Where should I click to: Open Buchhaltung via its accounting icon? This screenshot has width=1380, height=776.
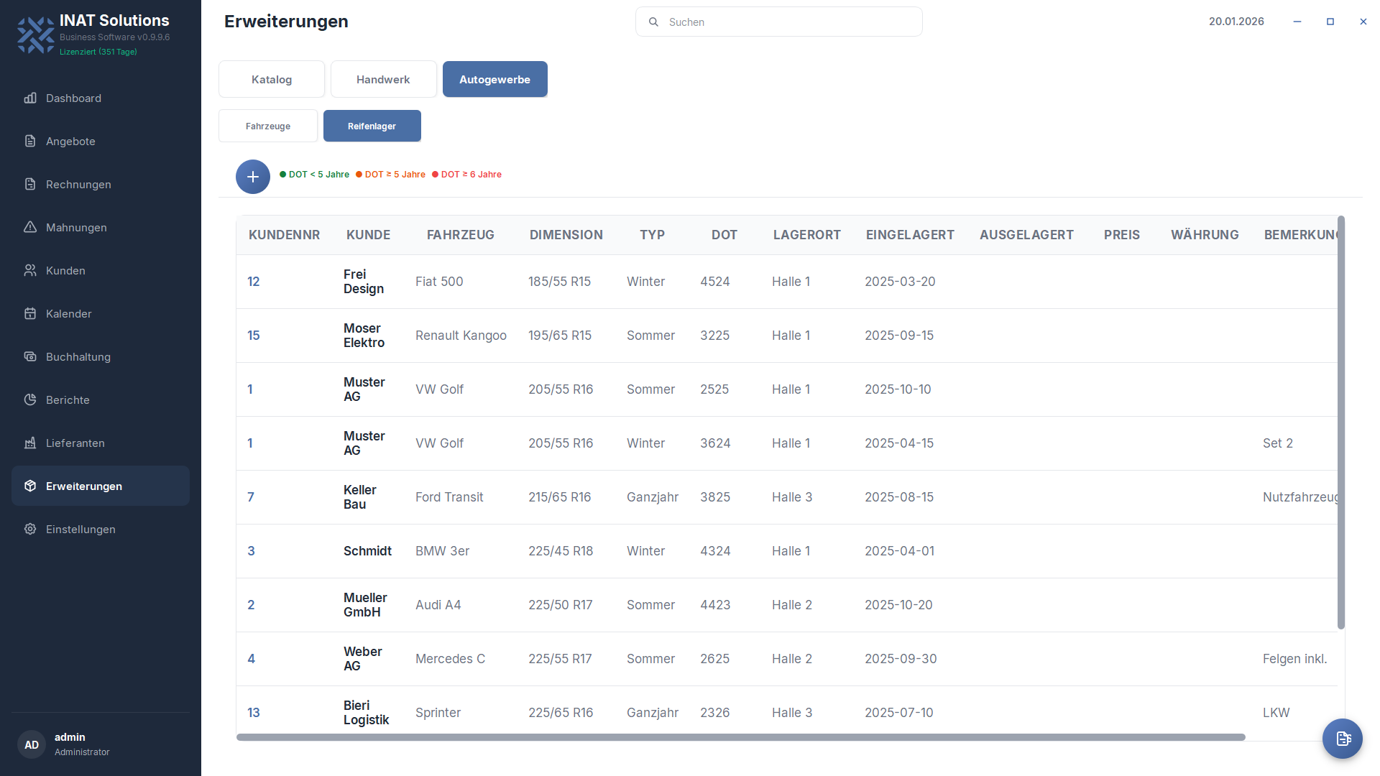(x=30, y=357)
